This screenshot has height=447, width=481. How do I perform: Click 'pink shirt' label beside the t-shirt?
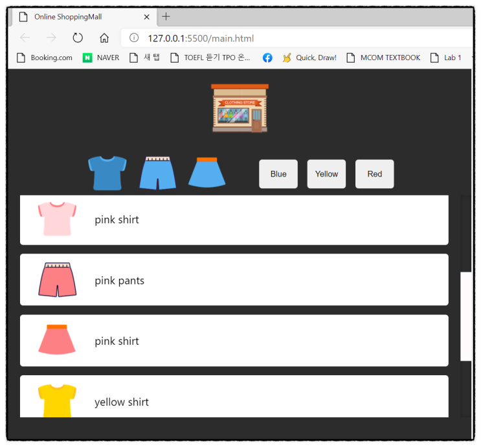click(117, 219)
